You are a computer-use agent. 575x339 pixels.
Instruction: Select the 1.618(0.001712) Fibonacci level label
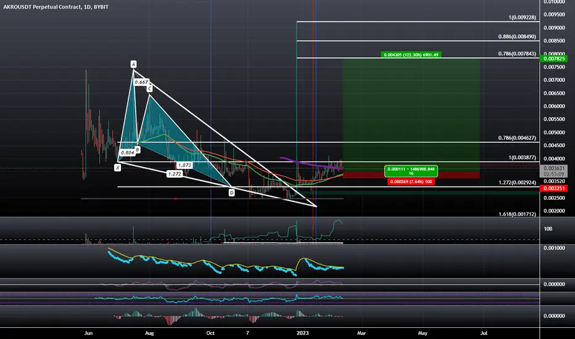coord(517,214)
